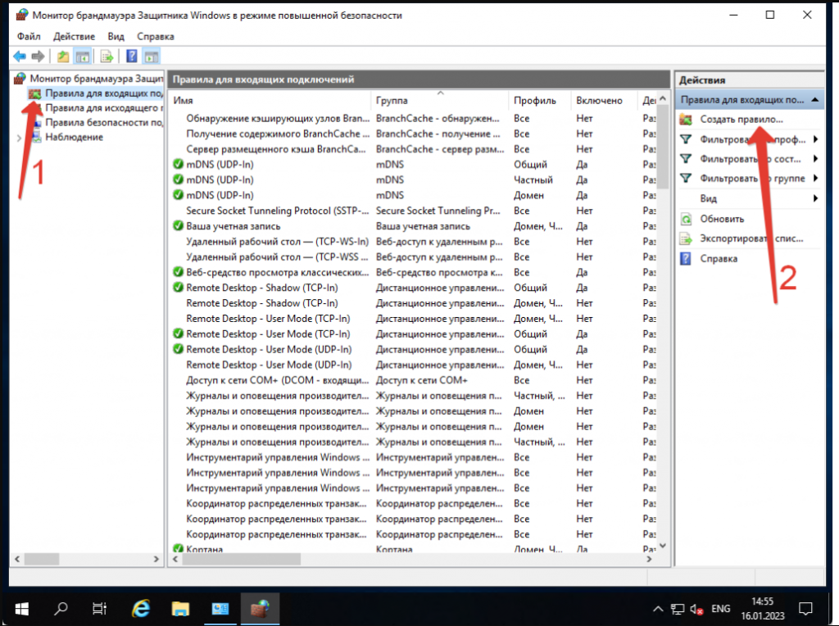The height and width of the screenshot is (626, 839).
Task: Open Server Manager taskbar icon
Action: click(x=220, y=608)
